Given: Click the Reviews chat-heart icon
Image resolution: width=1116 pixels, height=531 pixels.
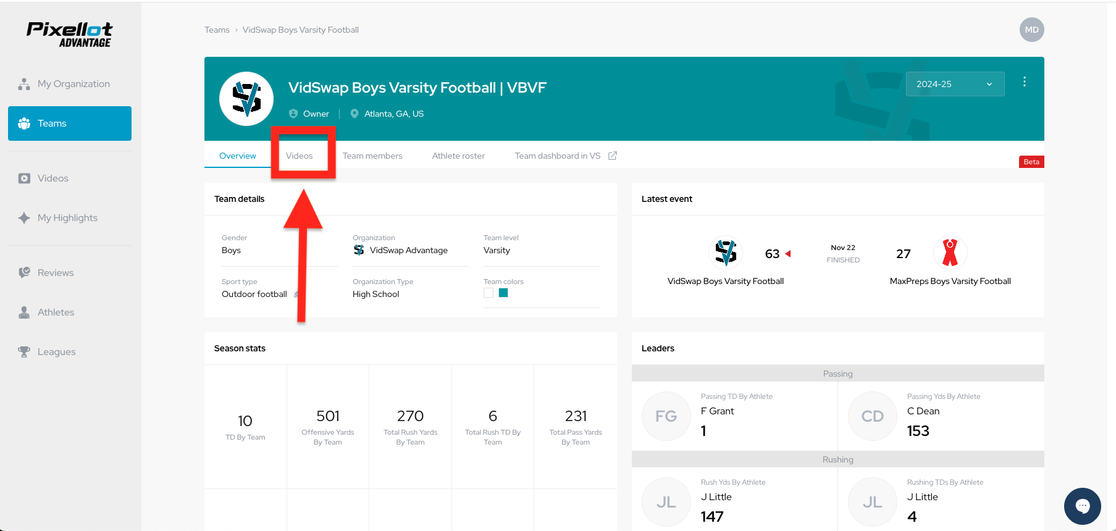Looking at the screenshot, I should [x=24, y=273].
